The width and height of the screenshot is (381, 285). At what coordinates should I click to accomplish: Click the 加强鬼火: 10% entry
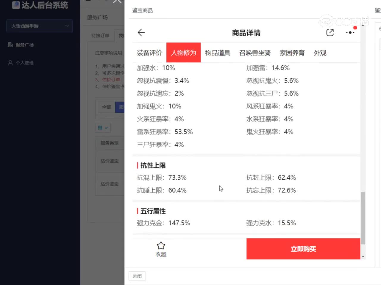(159, 106)
